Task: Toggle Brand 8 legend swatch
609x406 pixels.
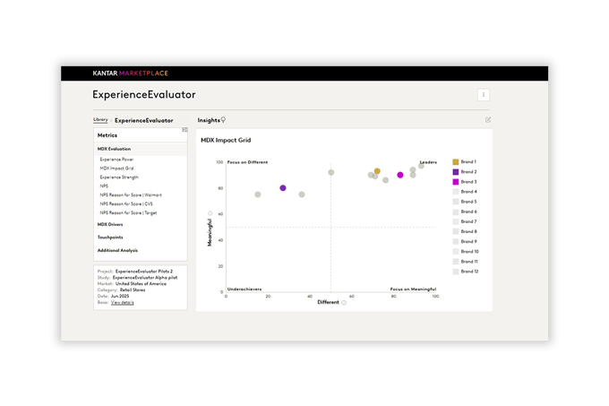Action: click(456, 231)
